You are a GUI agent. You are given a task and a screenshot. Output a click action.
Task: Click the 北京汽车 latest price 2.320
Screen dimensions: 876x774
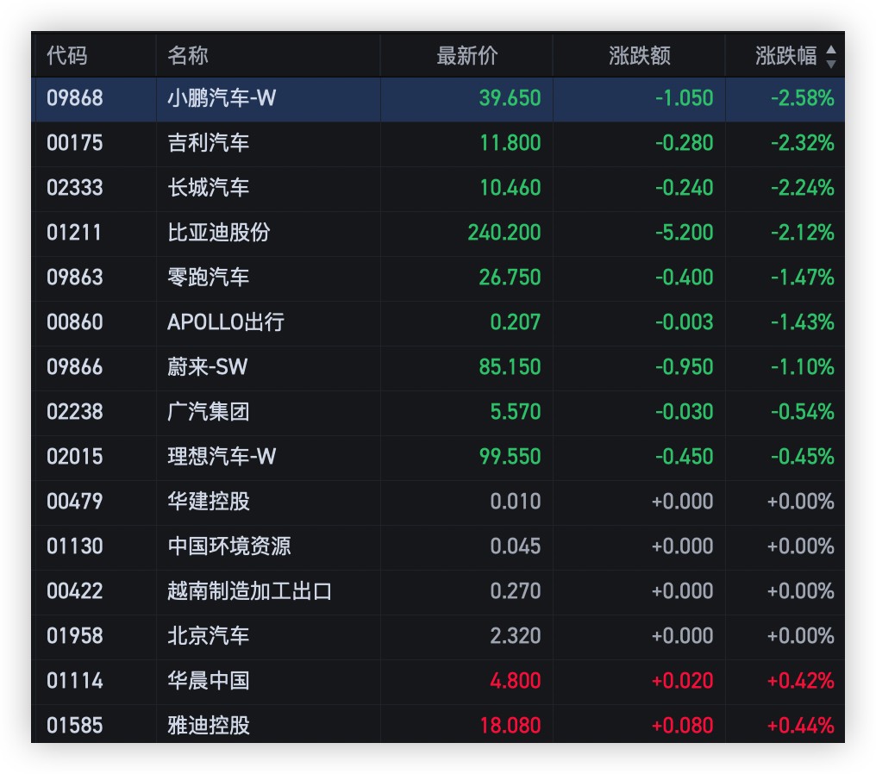tap(516, 636)
